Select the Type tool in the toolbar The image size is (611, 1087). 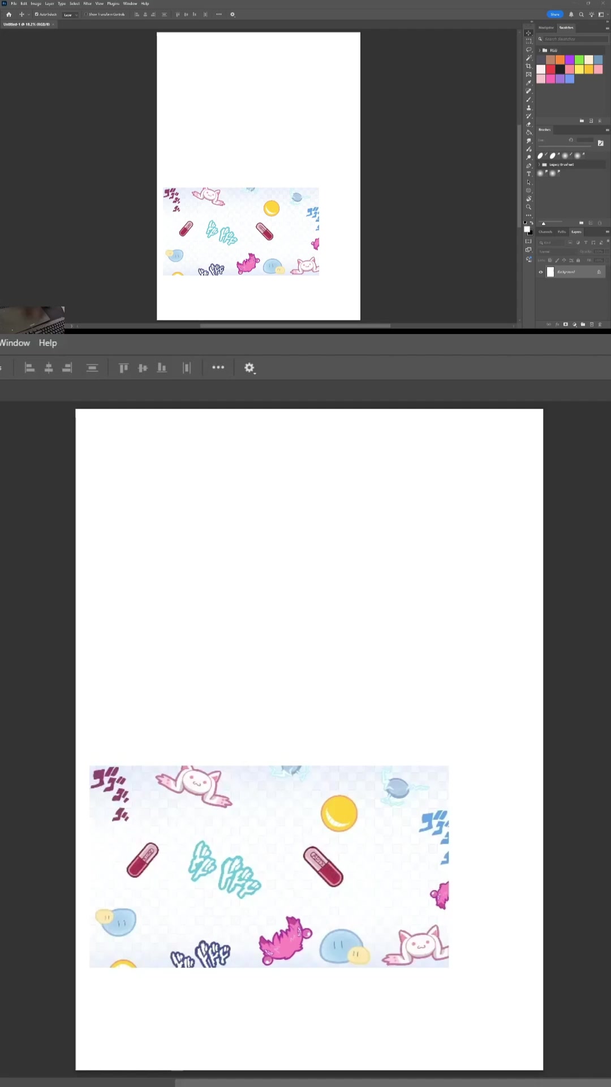point(528,174)
